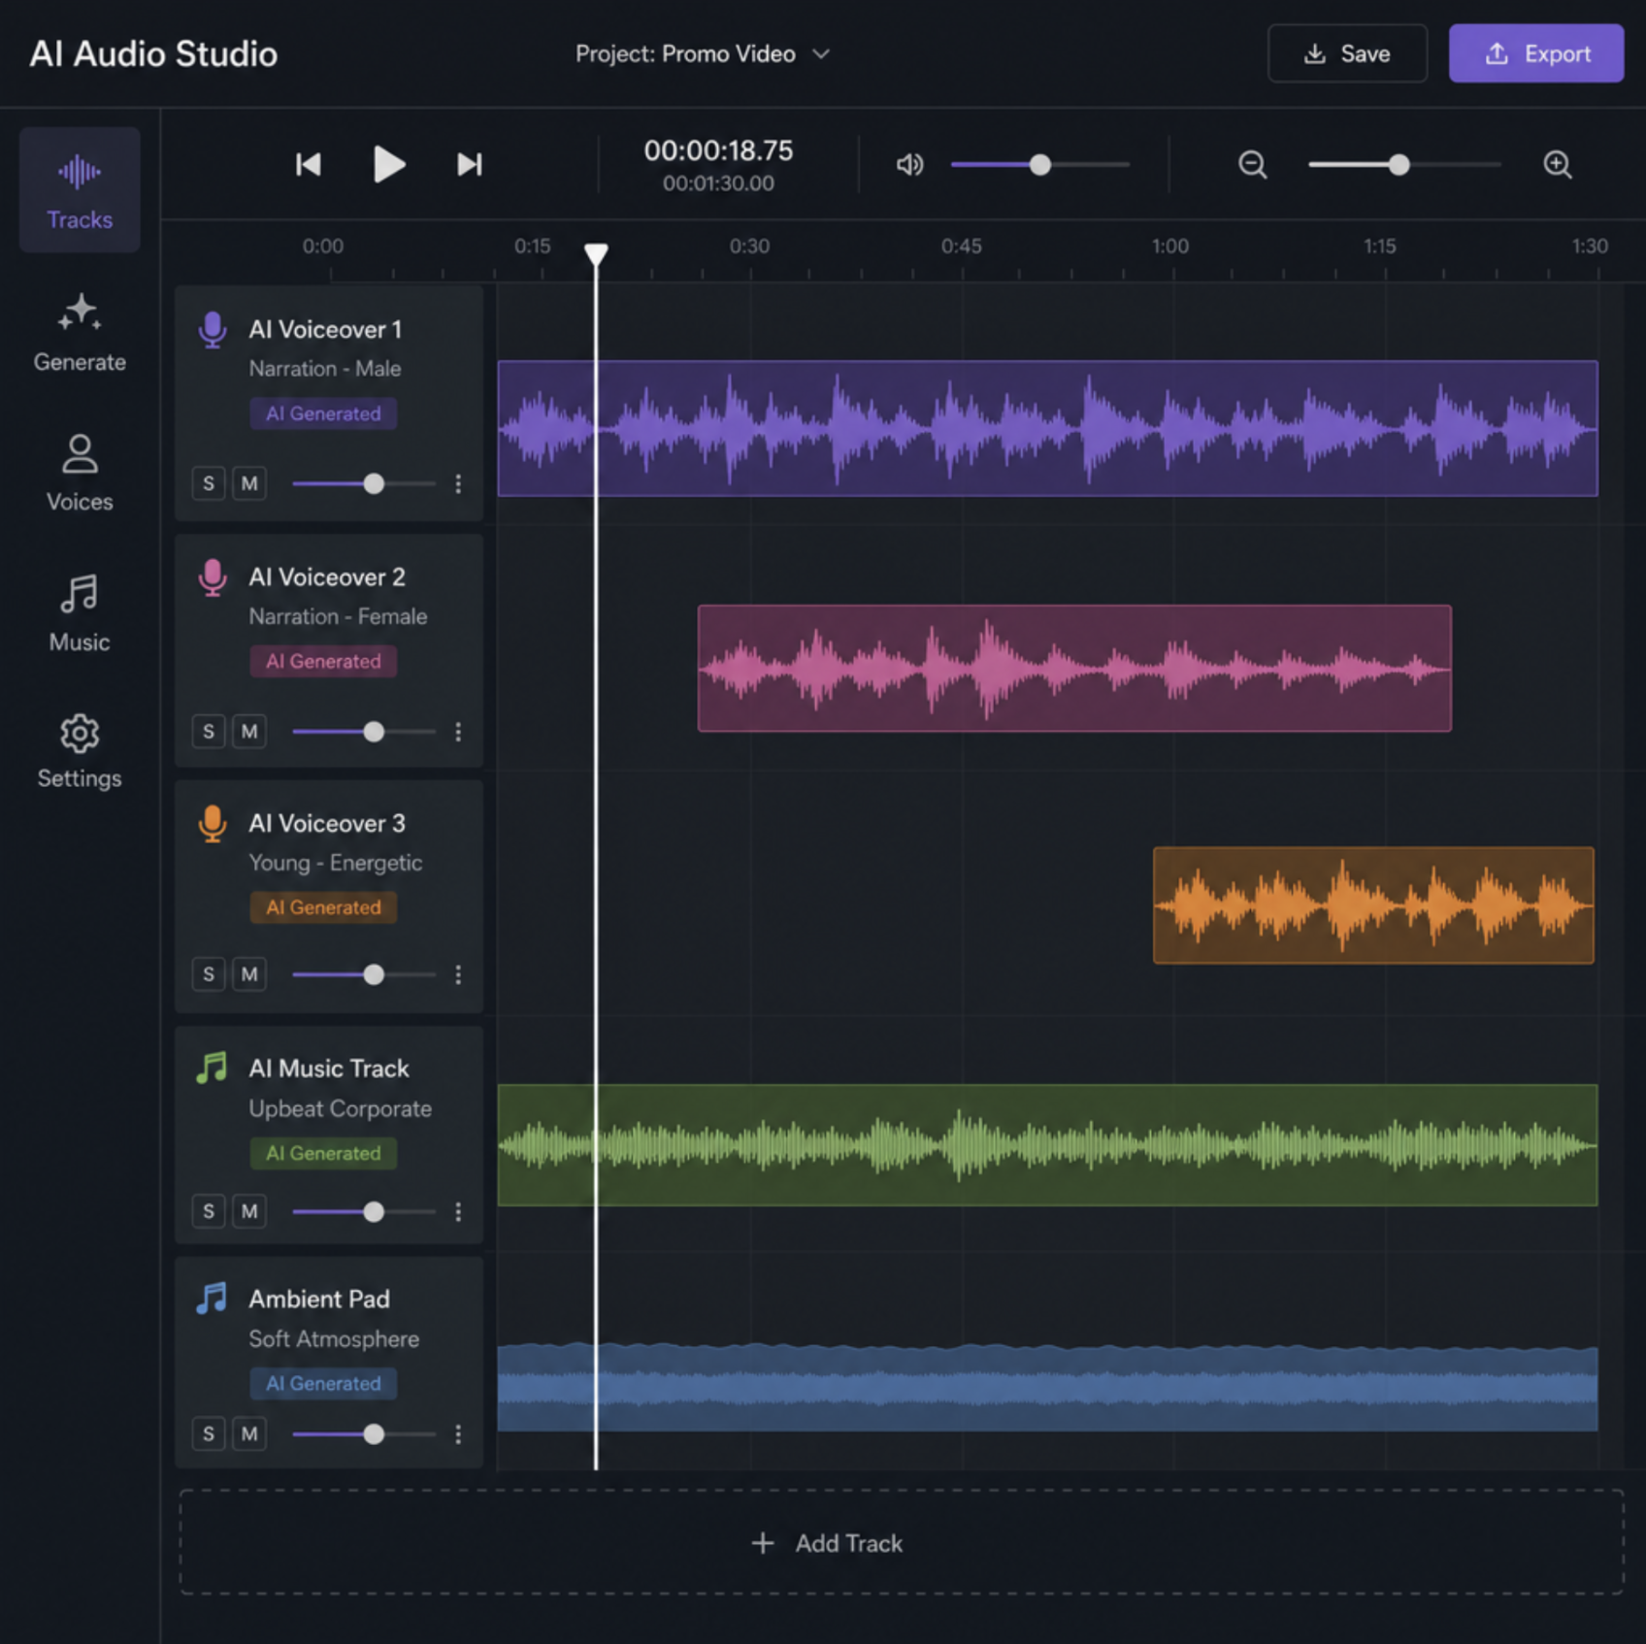This screenshot has height=1644, width=1646.
Task: Adjust AI Voiceover 1 track volume slider
Action: [374, 483]
